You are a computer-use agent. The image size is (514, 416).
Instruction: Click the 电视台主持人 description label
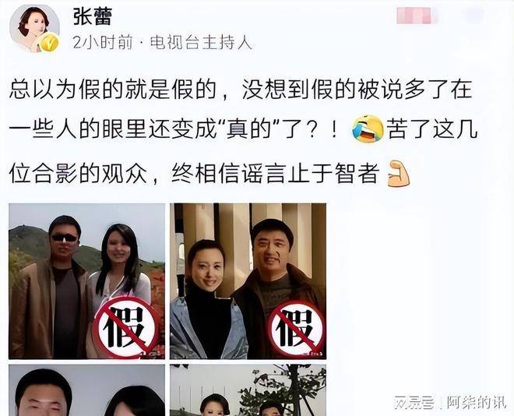tap(201, 43)
